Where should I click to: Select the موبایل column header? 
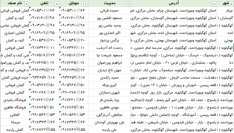click(x=74, y=3)
